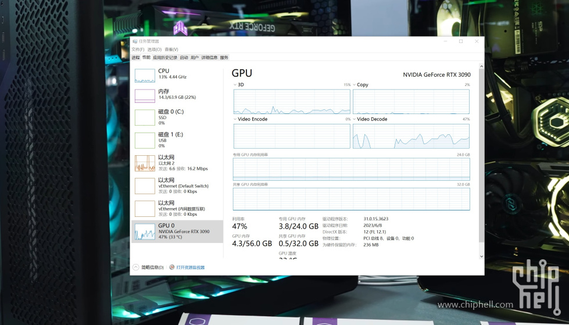Screen dimensions: 569x325
Task: Click the 4.3/56.0 GB GPU memory value
Action: coord(252,244)
